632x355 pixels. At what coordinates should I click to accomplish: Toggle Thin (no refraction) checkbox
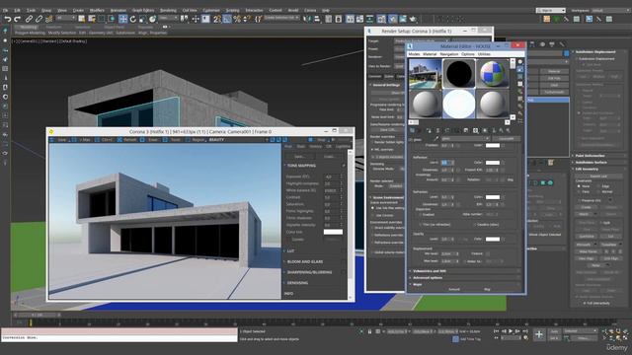(421, 225)
